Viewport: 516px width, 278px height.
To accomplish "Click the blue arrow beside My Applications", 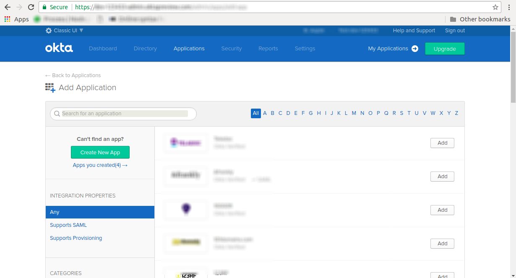I will 414,49.
